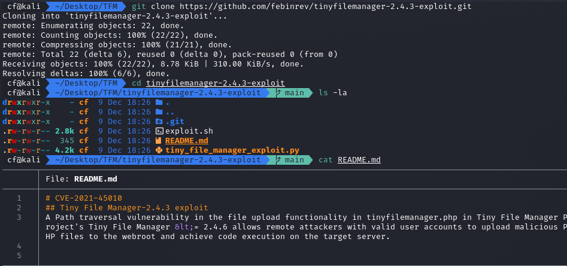The width and height of the screenshot is (567, 266).
Task: Click the folder icon beside the '..' directory entry
Action: (x=159, y=111)
